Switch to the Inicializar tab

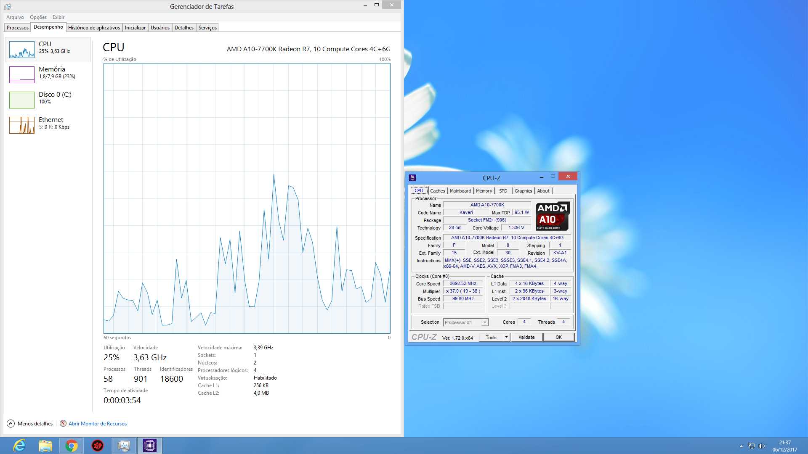click(x=135, y=28)
